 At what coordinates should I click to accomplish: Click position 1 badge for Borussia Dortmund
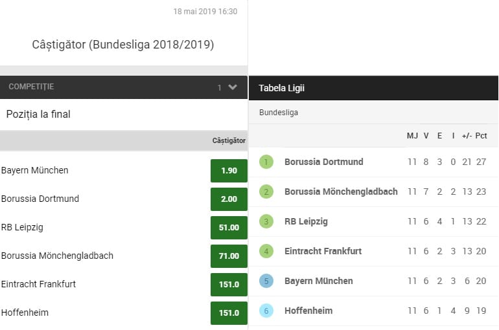tap(266, 162)
